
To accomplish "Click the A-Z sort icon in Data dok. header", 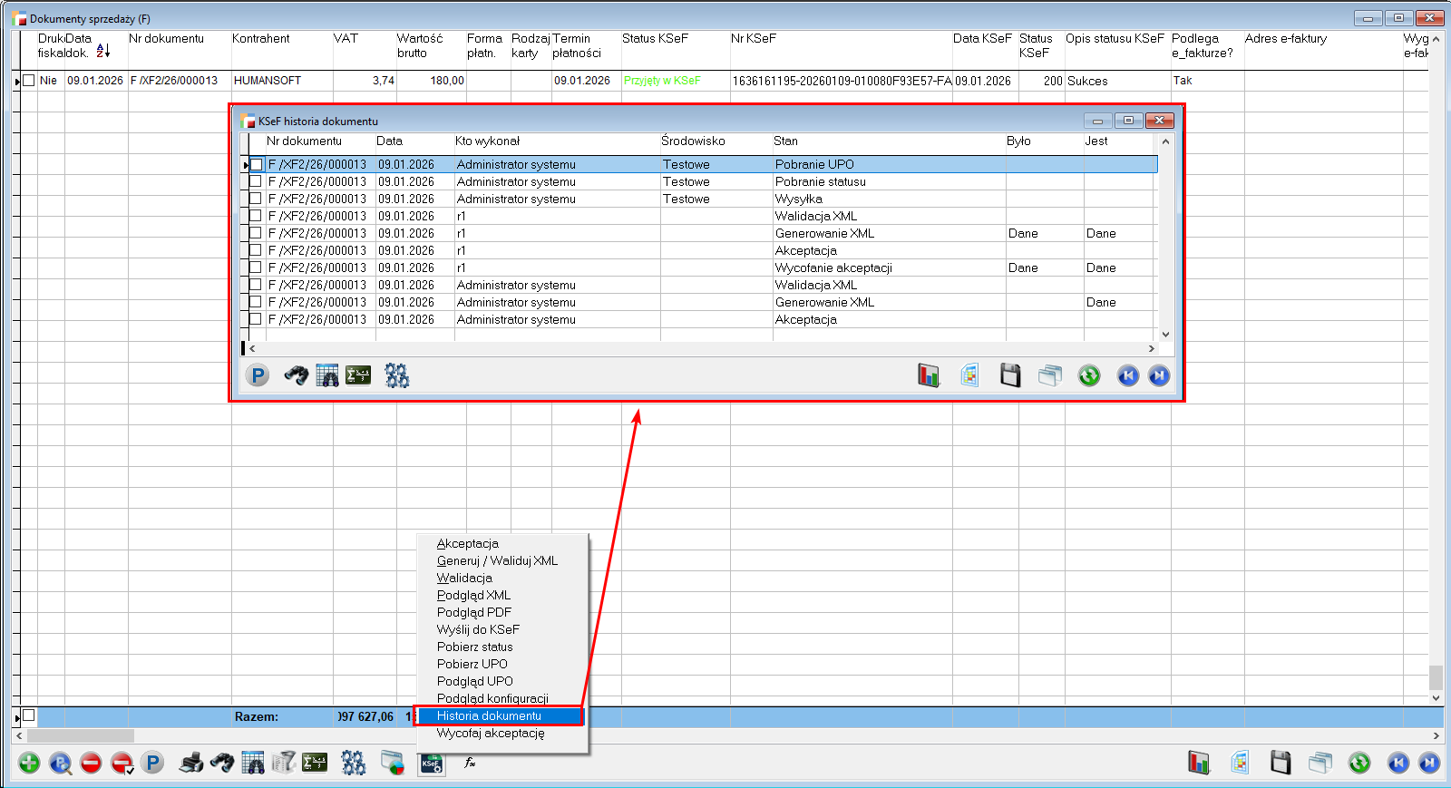I will pos(102,51).
